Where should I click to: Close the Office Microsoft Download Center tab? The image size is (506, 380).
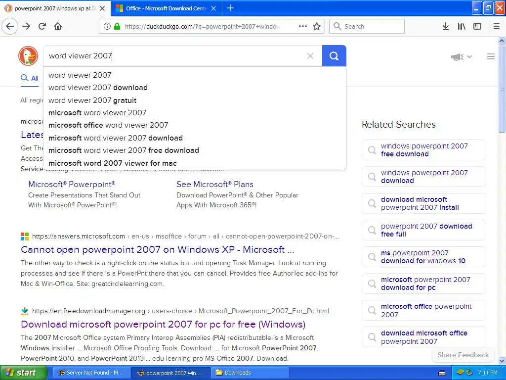click(213, 8)
